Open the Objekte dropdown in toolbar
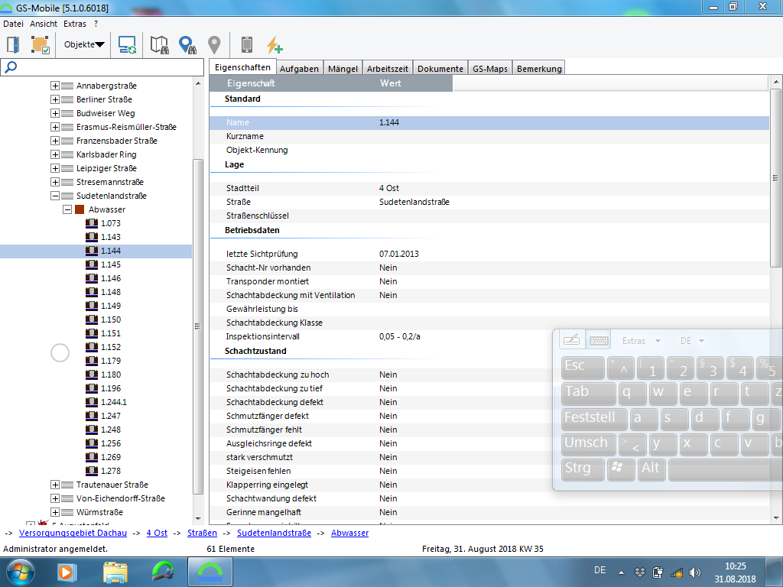 click(x=84, y=44)
